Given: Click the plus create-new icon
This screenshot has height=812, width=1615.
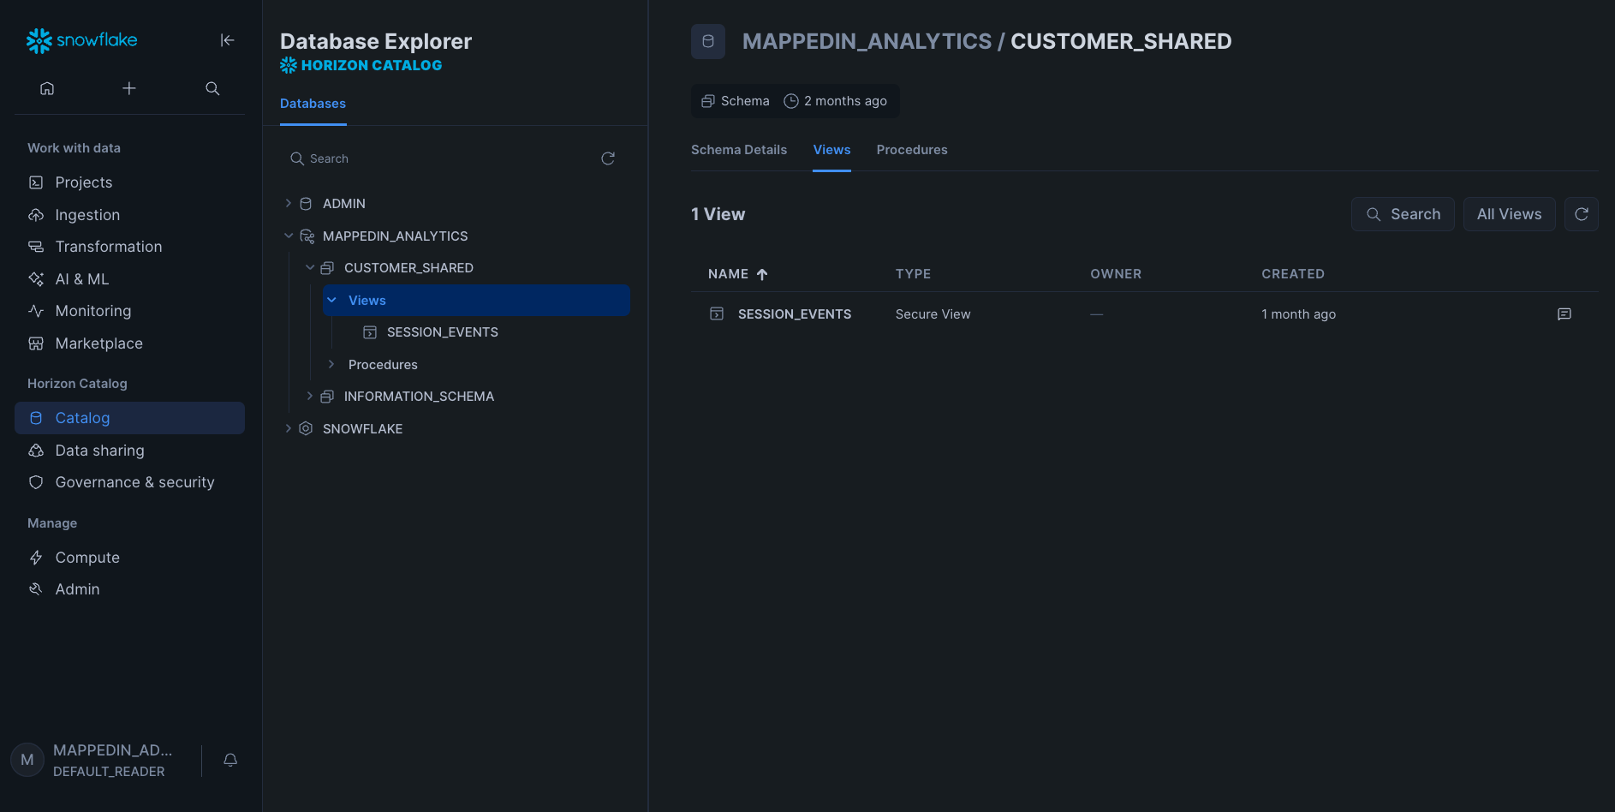Looking at the screenshot, I should 129,88.
